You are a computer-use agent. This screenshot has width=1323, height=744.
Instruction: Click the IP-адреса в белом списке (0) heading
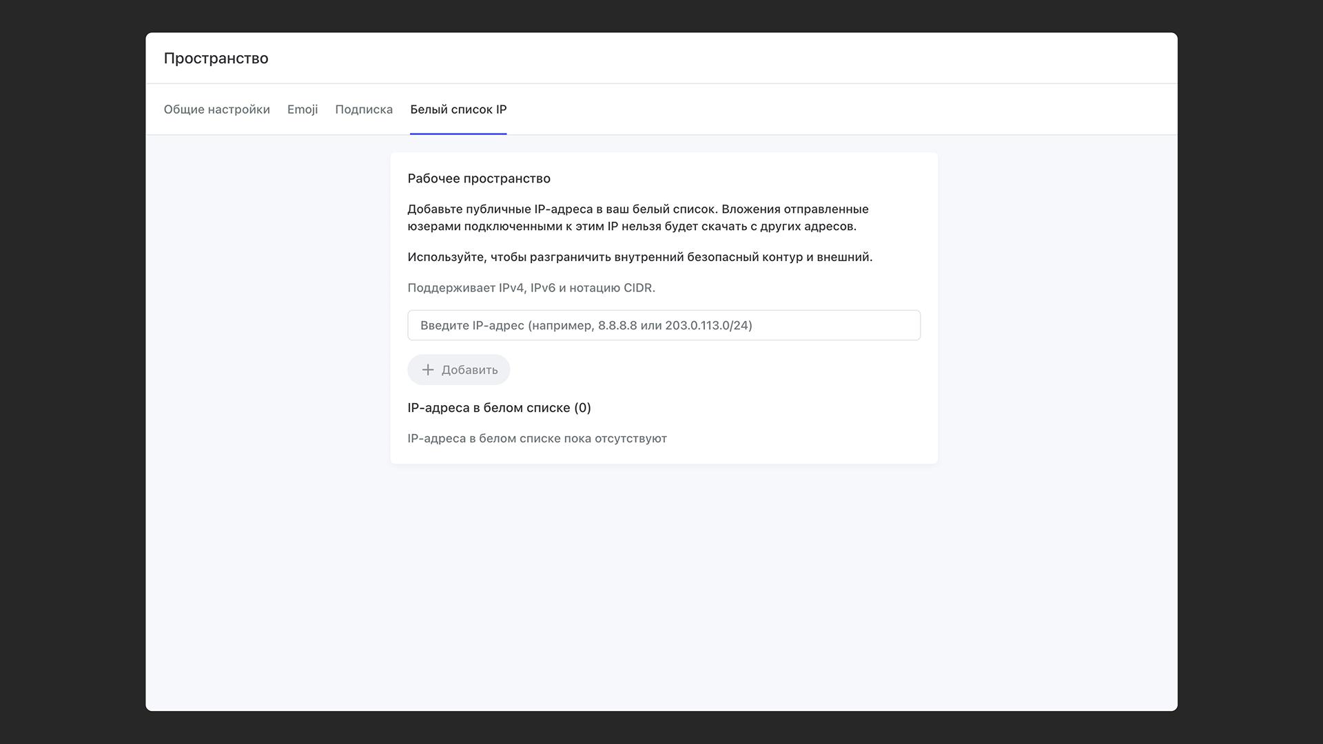(499, 408)
